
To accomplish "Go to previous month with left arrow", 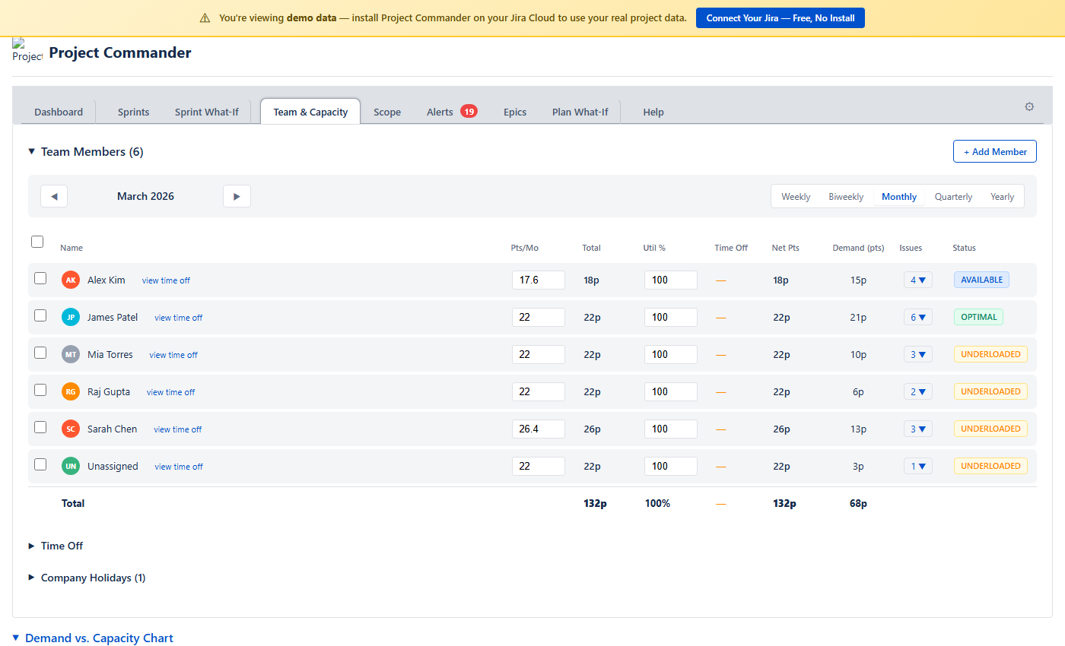I will pyautogui.click(x=54, y=196).
